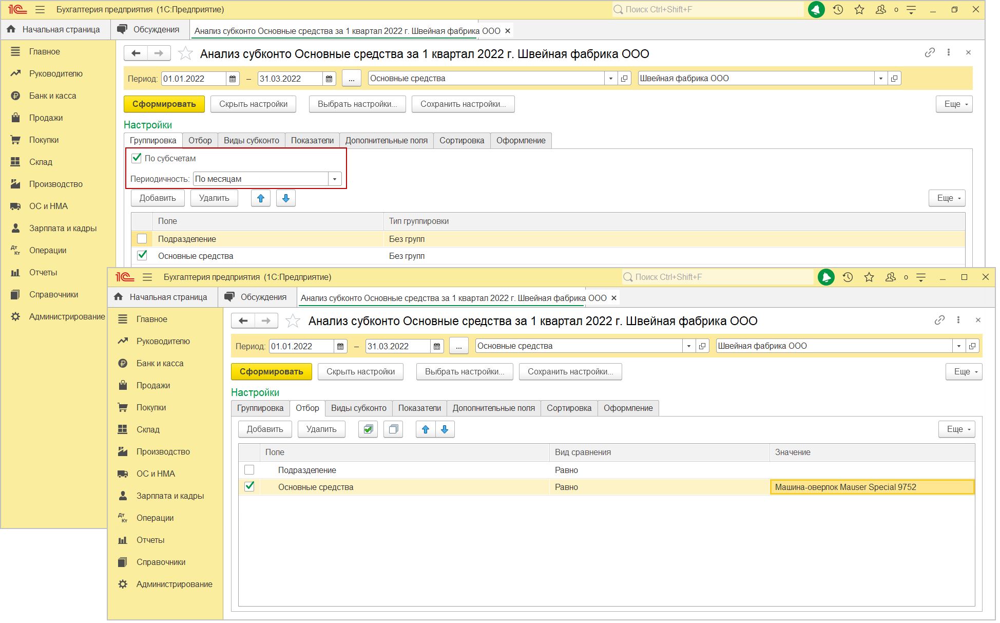This screenshot has height=623, width=1000.
Task: Open Оформление tab in back window
Action: tap(521, 141)
